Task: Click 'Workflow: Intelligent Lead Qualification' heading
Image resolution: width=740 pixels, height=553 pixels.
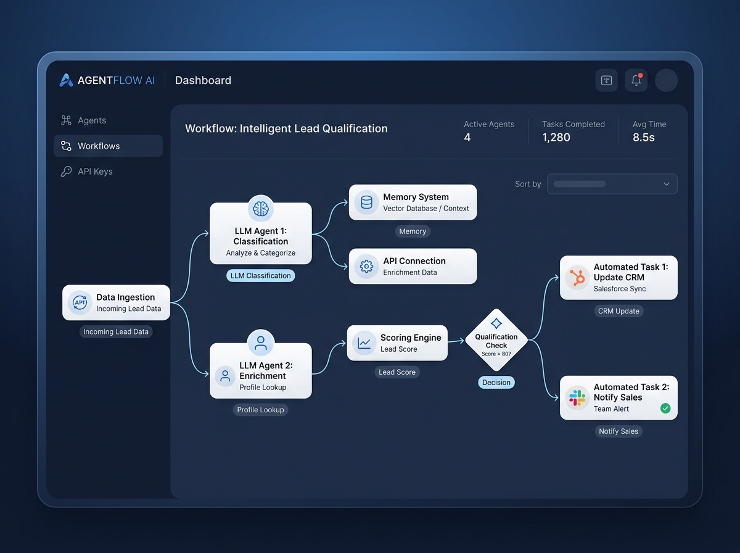Action: (287, 128)
